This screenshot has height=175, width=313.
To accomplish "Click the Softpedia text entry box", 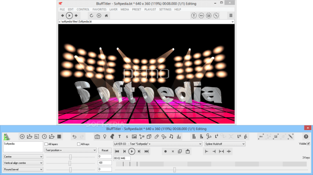I will click(23, 147).
